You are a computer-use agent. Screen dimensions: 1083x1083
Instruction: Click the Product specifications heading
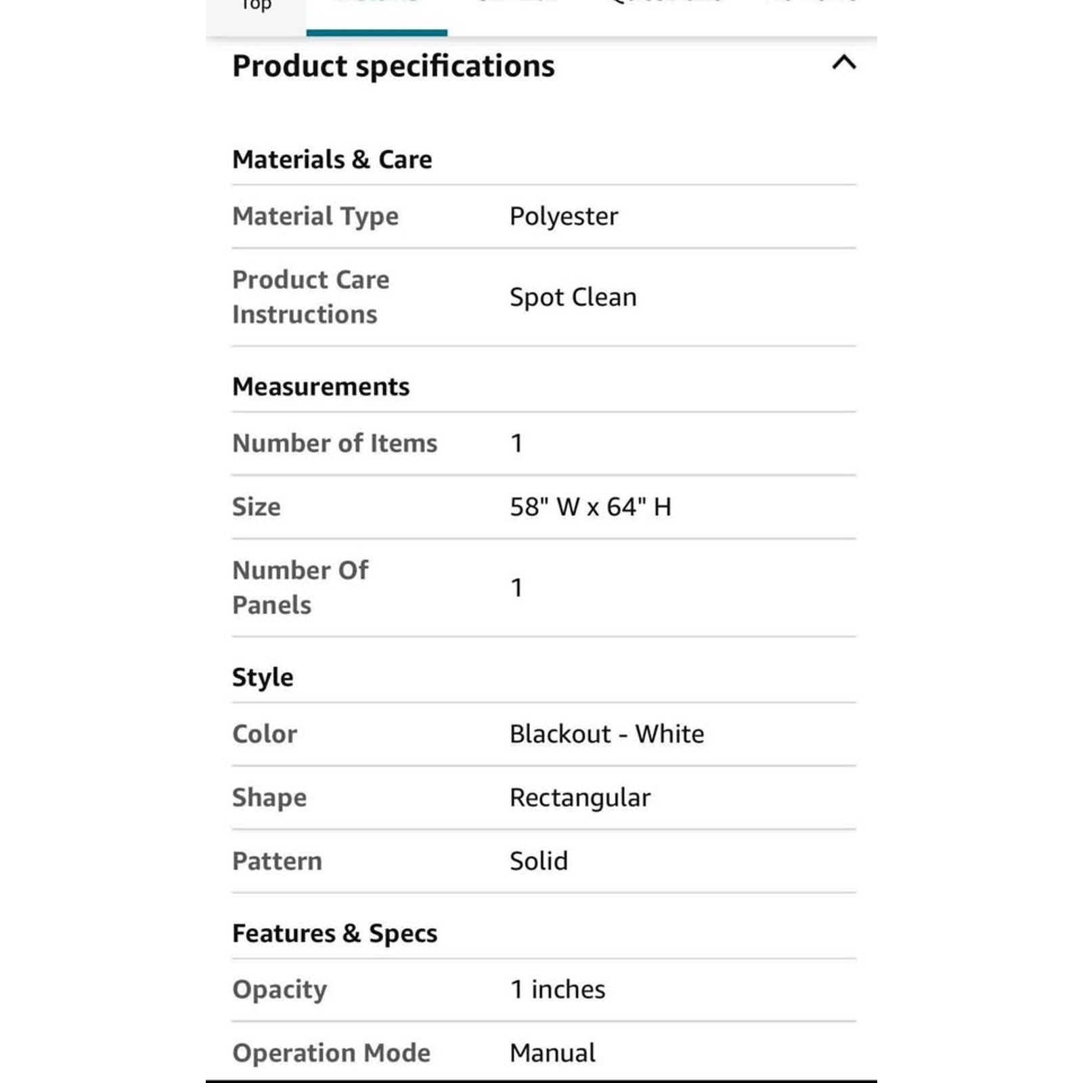coord(393,66)
